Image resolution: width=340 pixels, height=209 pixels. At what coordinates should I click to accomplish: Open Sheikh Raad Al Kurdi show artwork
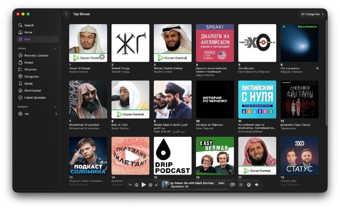click(173, 99)
